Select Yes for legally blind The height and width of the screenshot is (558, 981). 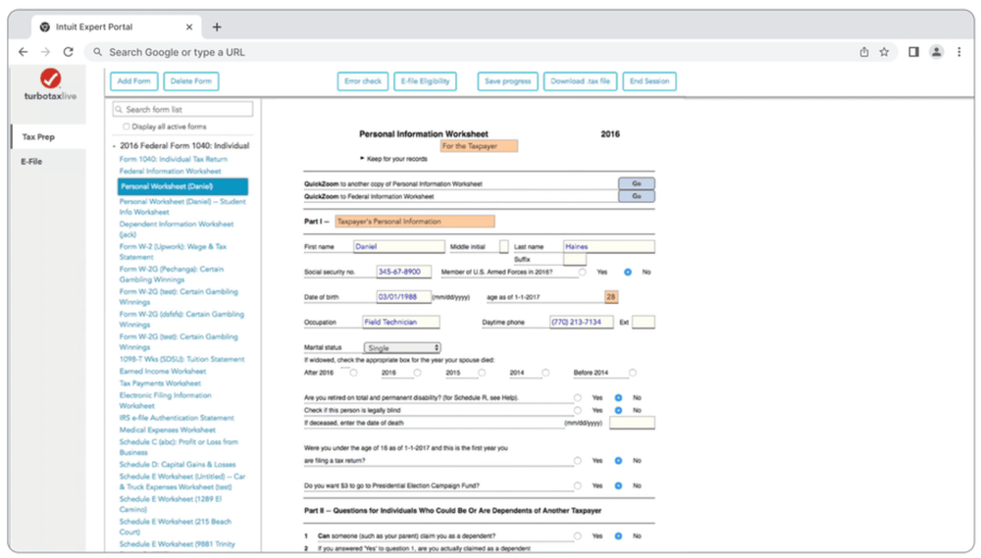[578, 410]
